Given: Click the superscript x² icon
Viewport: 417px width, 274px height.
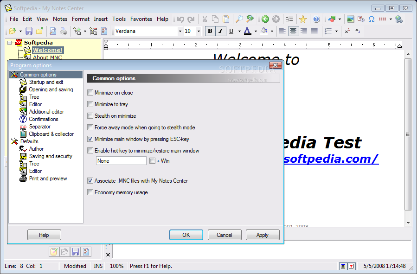Looking at the screenshot, I should pos(347,31).
